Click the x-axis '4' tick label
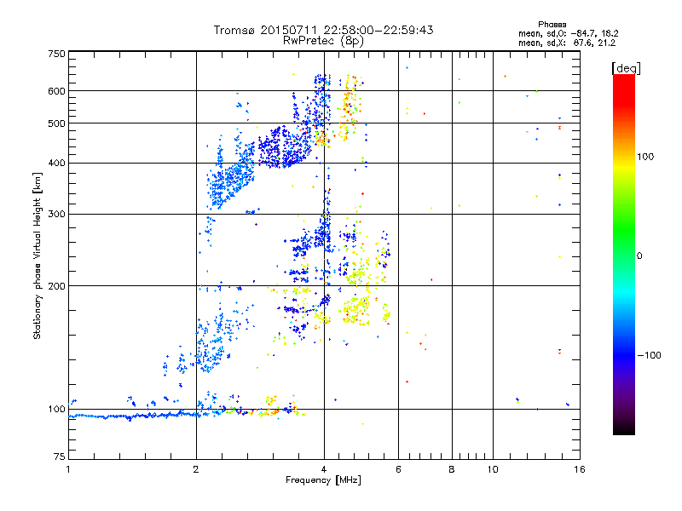Image resolution: width=682 pixels, height=511 pixels. pos(324,469)
